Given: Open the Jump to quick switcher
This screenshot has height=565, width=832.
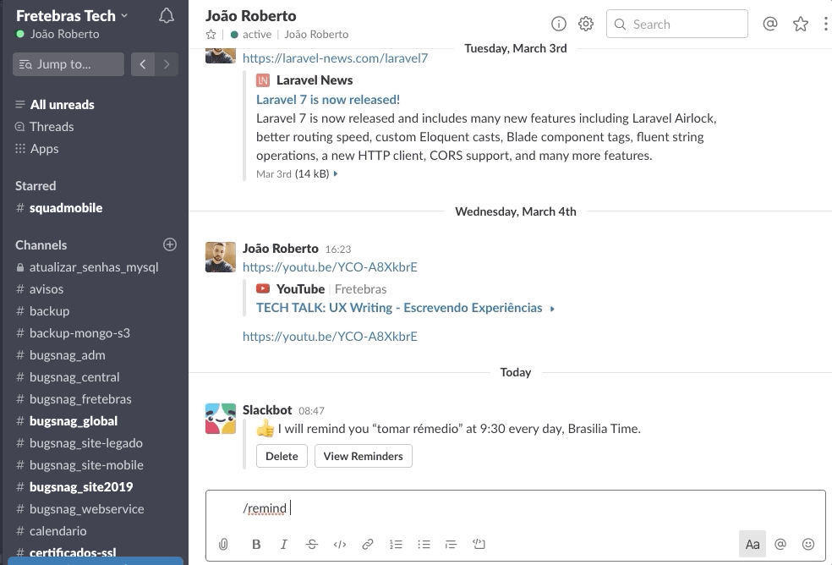Looking at the screenshot, I should pyautogui.click(x=68, y=64).
